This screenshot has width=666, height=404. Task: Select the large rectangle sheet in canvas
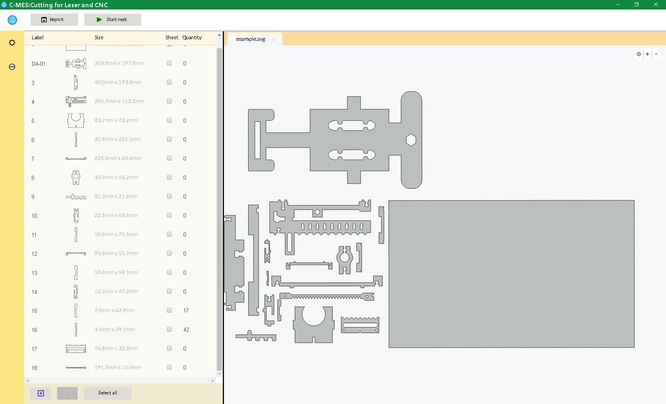[x=511, y=274]
